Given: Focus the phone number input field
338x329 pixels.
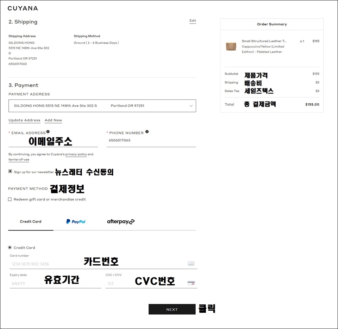Looking at the screenshot, I should click(151, 141).
